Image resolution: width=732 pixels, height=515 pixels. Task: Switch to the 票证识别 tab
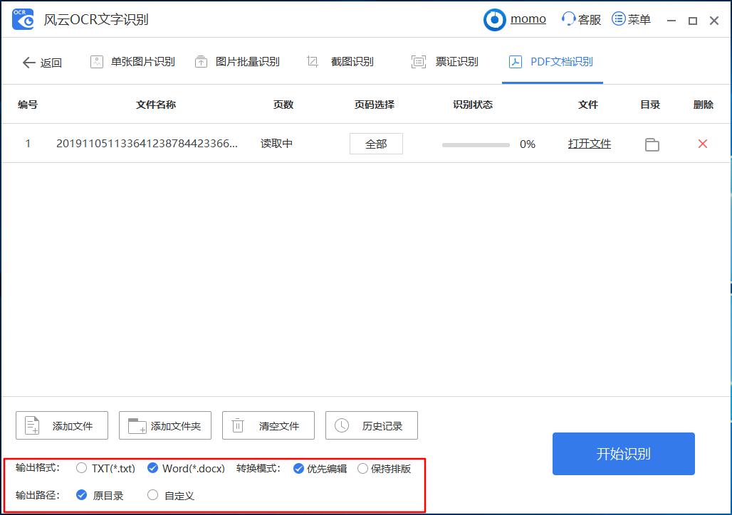pos(435,62)
